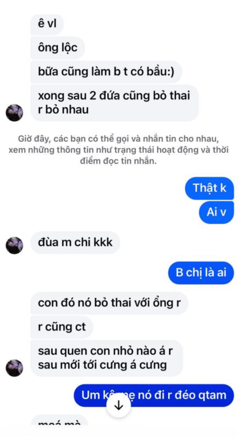Tap avatar beside 'sau mới tới cưng á cưng'
The height and width of the screenshot is (436, 237).
(x=14, y=368)
